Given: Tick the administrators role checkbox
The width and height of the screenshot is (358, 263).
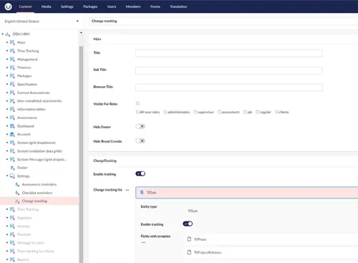Looking at the screenshot, I should click(165, 112).
